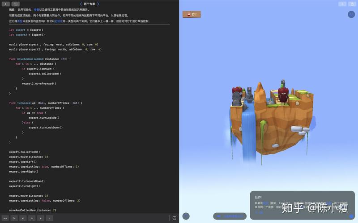The width and height of the screenshot is (358, 223).
Task: Click line 'let expert = Expert()'
Action: point(26,30)
